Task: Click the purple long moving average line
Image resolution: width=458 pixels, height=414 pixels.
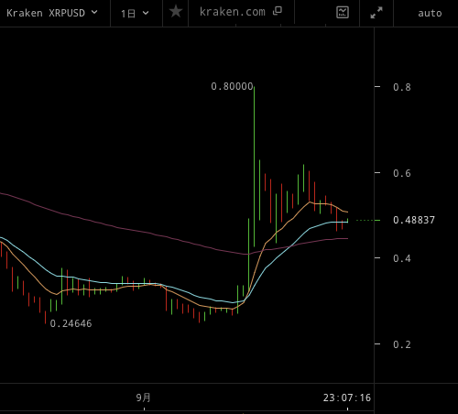Action: click(x=122, y=228)
